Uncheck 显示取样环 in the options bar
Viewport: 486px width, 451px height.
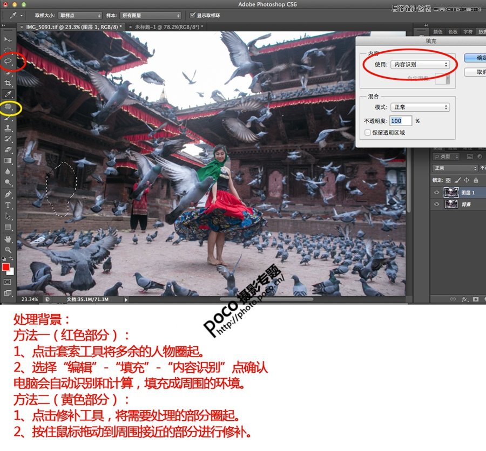[192, 15]
